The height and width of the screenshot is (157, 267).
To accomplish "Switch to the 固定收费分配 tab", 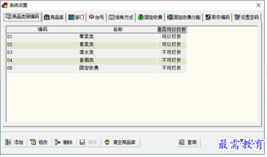I will [x=184, y=17].
